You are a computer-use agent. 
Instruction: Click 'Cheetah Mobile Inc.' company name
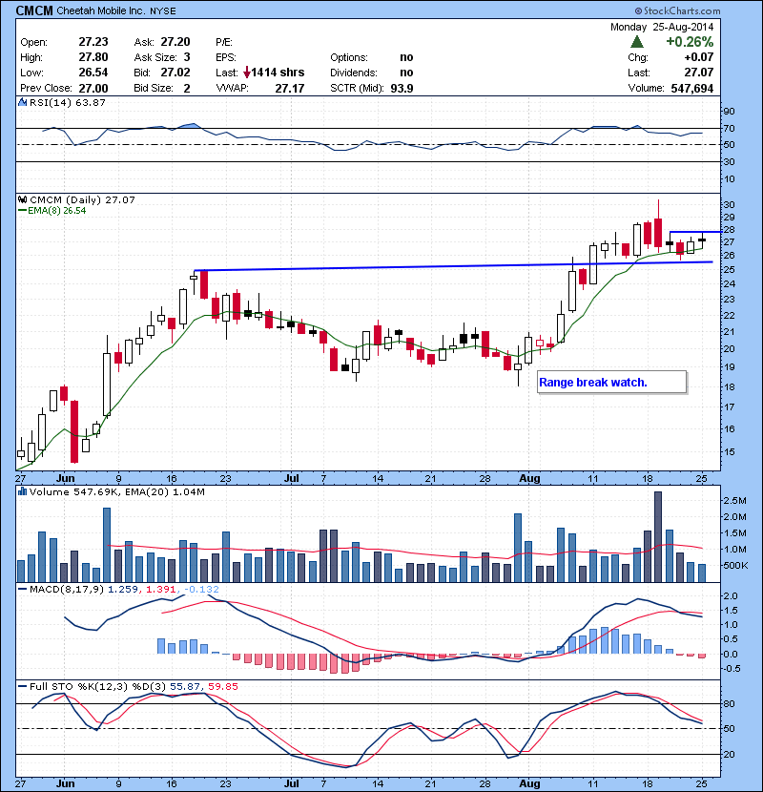101,10
